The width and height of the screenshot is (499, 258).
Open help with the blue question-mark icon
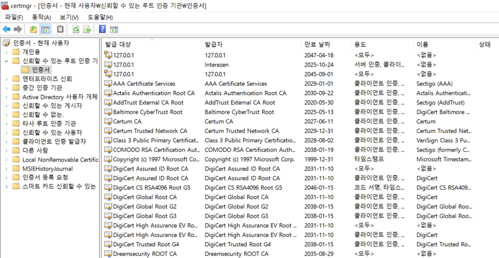pyautogui.click(x=102, y=29)
